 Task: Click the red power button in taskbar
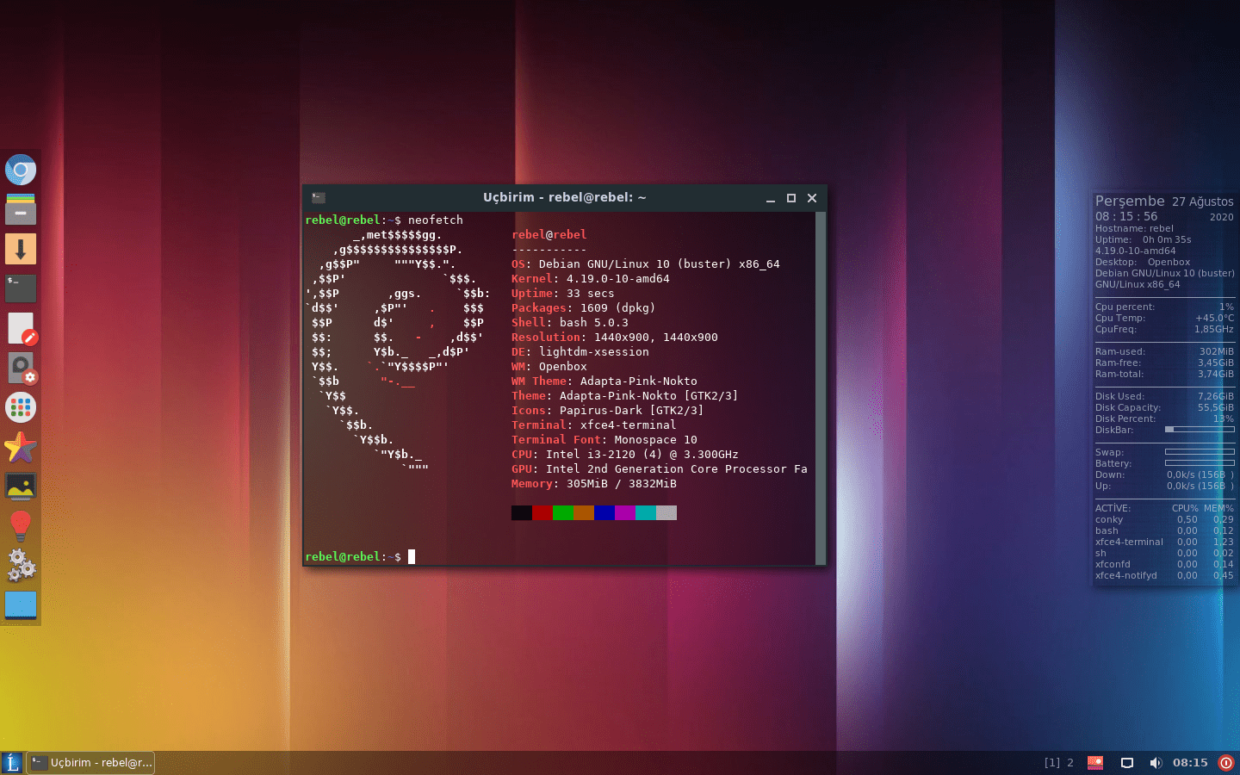click(x=1226, y=763)
